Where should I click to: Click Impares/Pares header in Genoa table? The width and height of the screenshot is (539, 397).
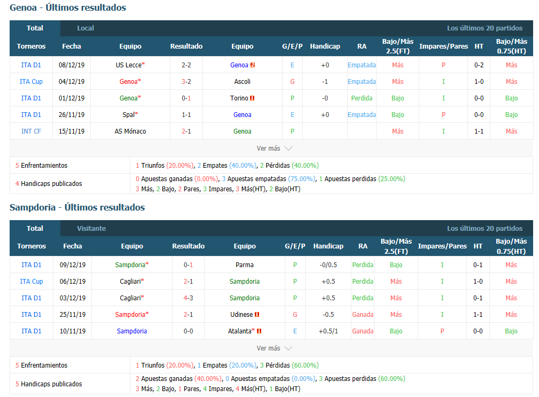click(x=443, y=46)
